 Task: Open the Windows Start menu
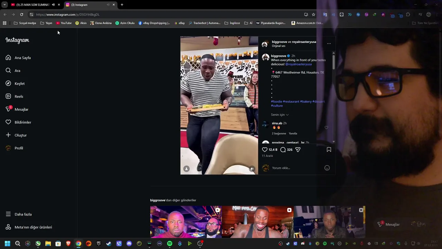[x=7, y=243]
